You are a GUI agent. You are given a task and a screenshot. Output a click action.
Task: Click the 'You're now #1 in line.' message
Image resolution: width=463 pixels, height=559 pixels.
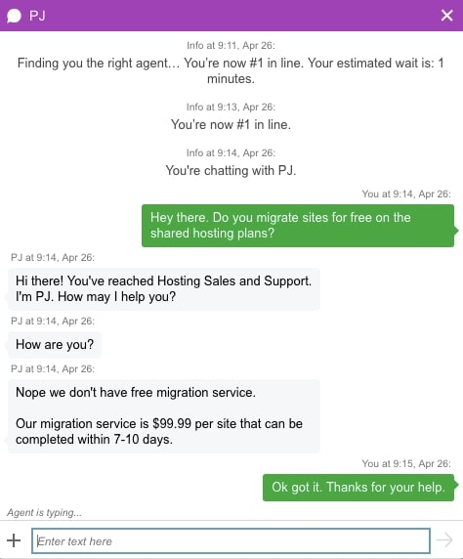(x=231, y=124)
